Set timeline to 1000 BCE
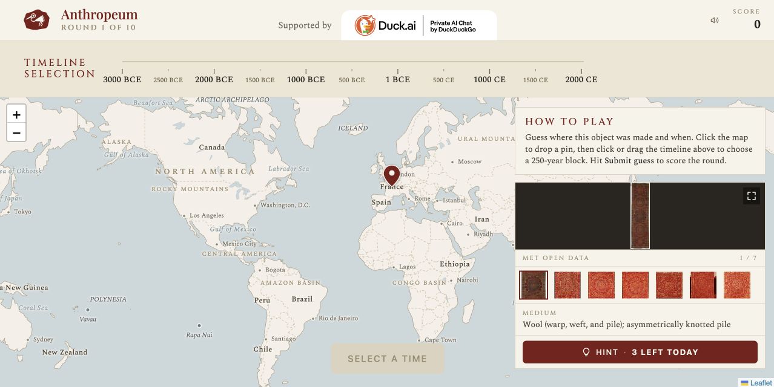Screen dimensions: 774x387 tap(306, 79)
